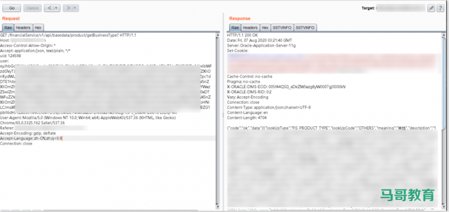Switch to Hex tab in Response pane
449x212 pixels.
tap(265, 28)
